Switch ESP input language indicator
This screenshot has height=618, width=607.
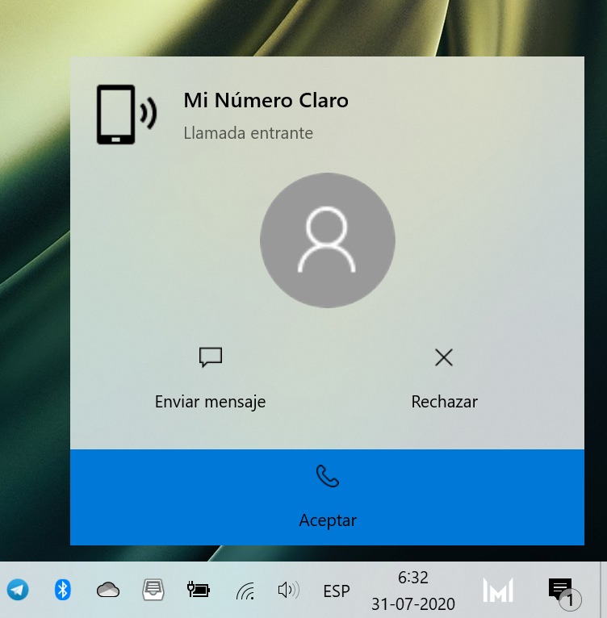(337, 591)
